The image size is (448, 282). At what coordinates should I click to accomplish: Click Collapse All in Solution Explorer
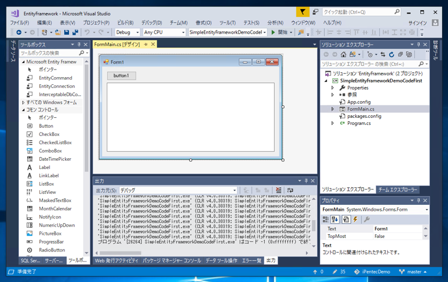[x=400, y=54]
